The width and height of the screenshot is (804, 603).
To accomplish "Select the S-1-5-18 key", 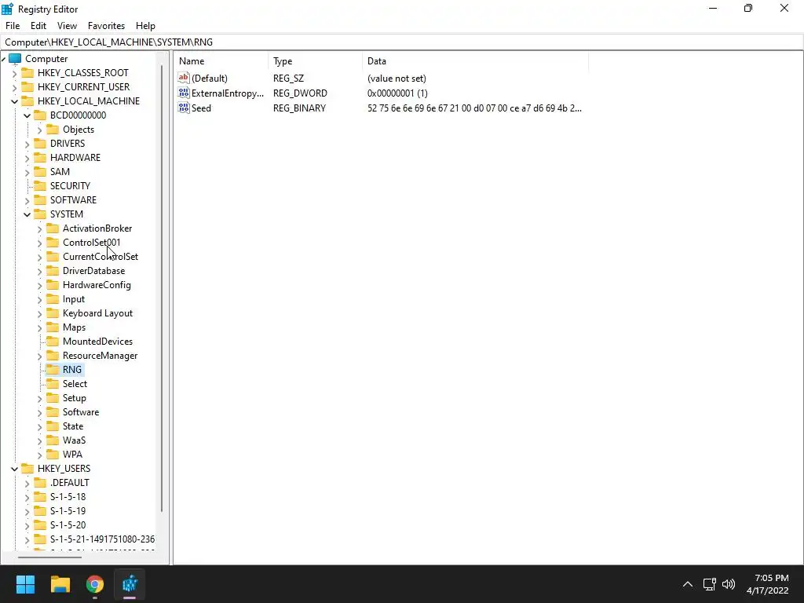I will pos(68,497).
